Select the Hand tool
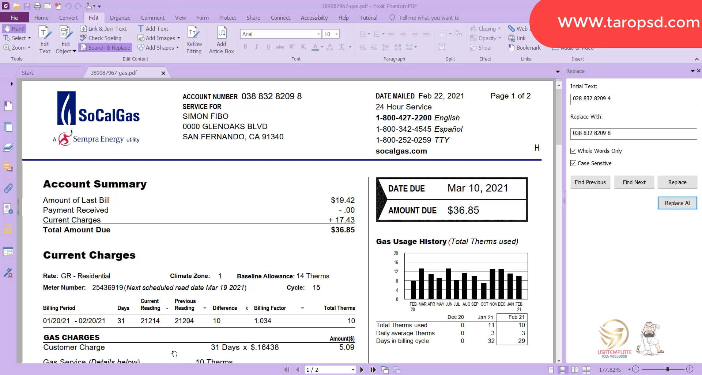The height and width of the screenshot is (375, 702). [14, 28]
